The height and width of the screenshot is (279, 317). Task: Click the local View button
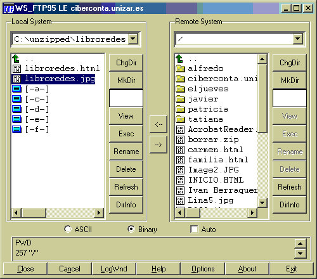pyautogui.click(x=126, y=116)
